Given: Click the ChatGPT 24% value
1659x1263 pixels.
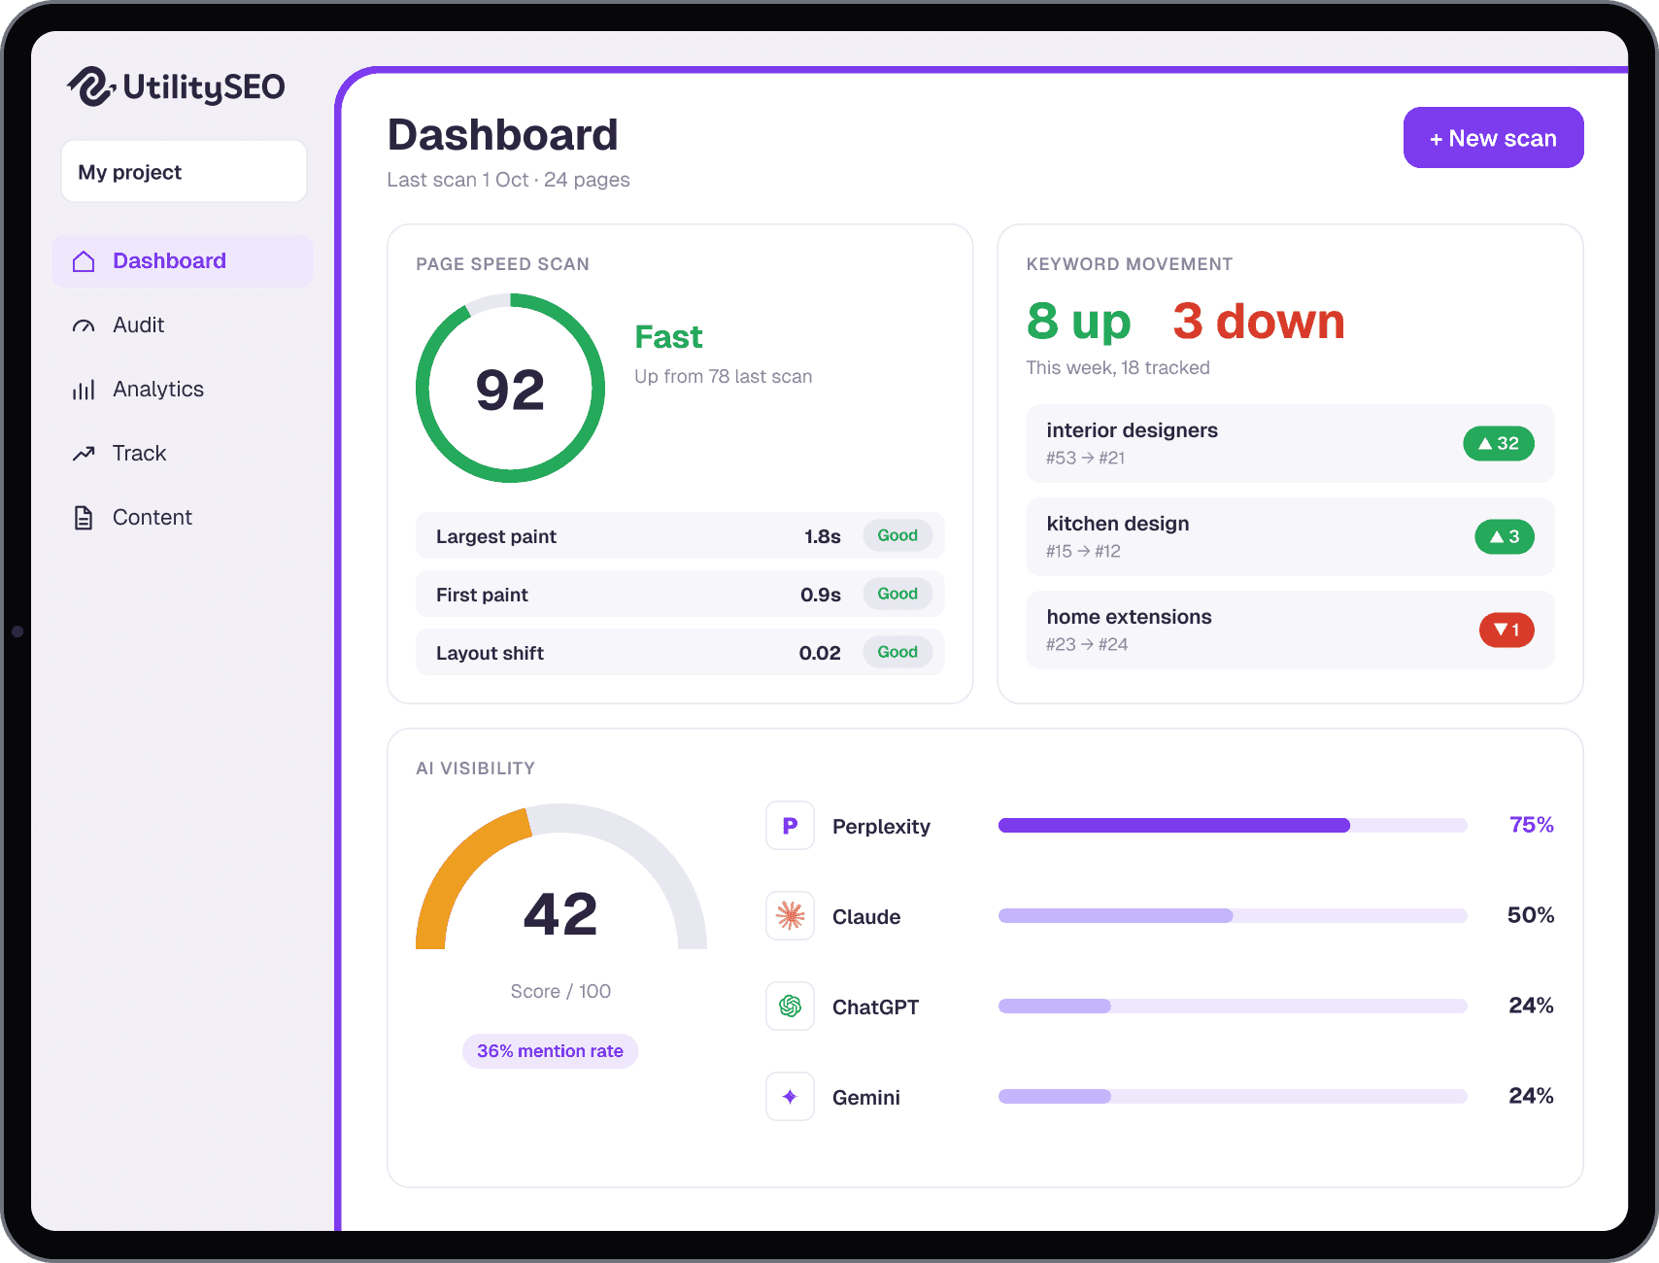Looking at the screenshot, I should point(1531,1006).
